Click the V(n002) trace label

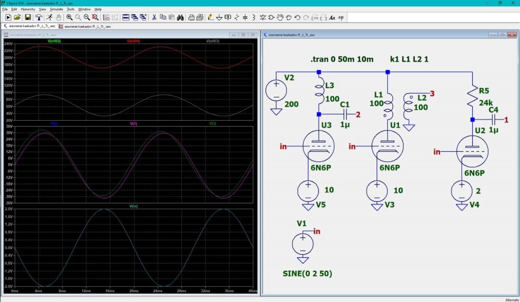(x=54, y=41)
